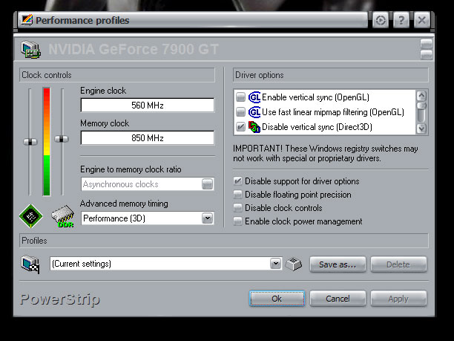Click the upper small button beside GeForce header

point(427,44)
